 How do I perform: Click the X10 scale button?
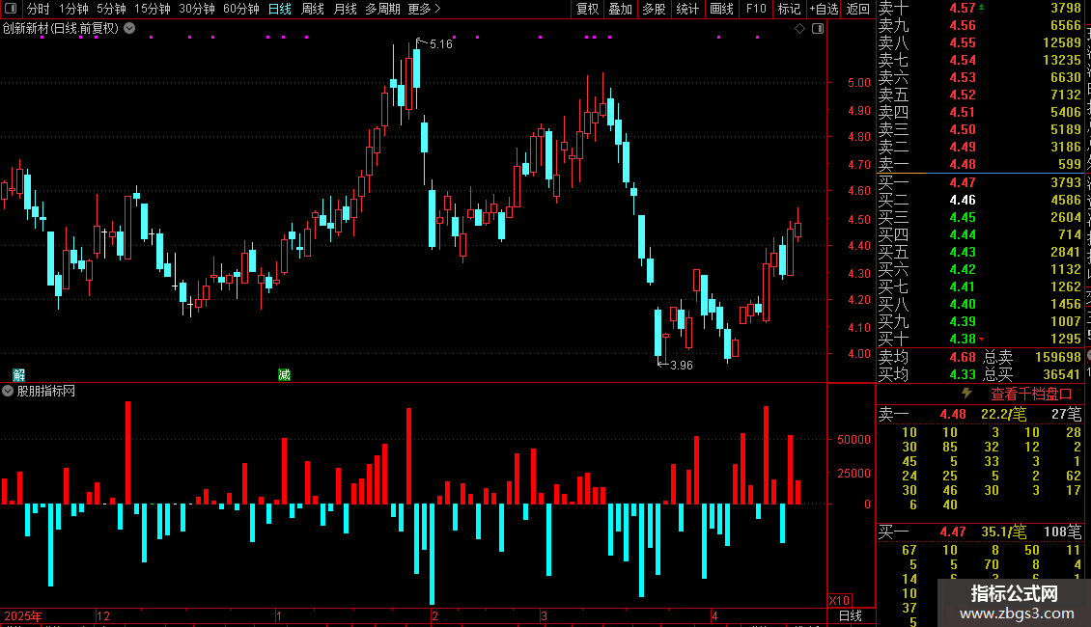pyautogui.click(x=839, y=601)
